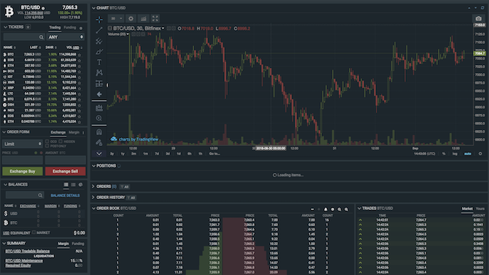Toggle magnet mode in chart toolbar
Viewport: 489px width, 275px height.
tap(99, 132)
